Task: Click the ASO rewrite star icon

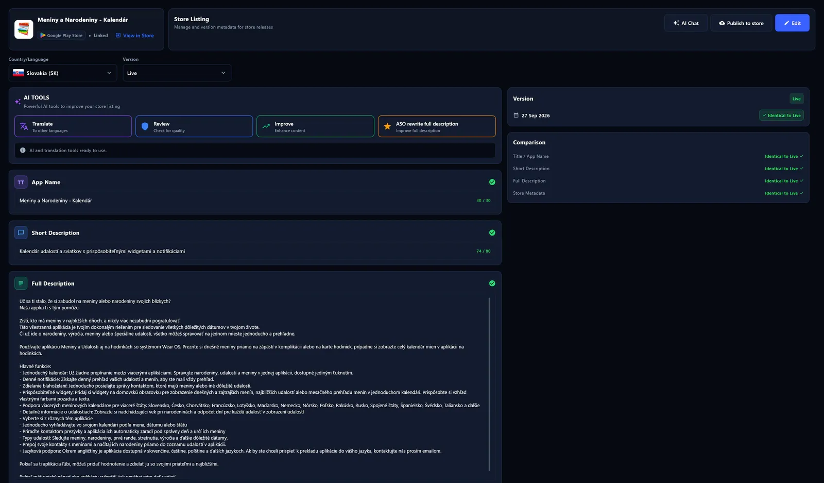Action: point(387,126)
